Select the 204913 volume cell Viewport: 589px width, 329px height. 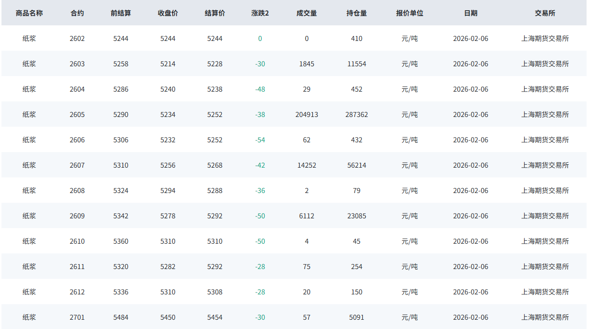pos(307,115)
